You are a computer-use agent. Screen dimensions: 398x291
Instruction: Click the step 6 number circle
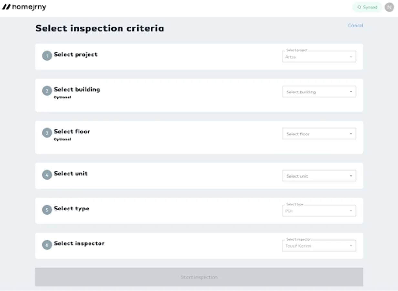tap(47, 245)
